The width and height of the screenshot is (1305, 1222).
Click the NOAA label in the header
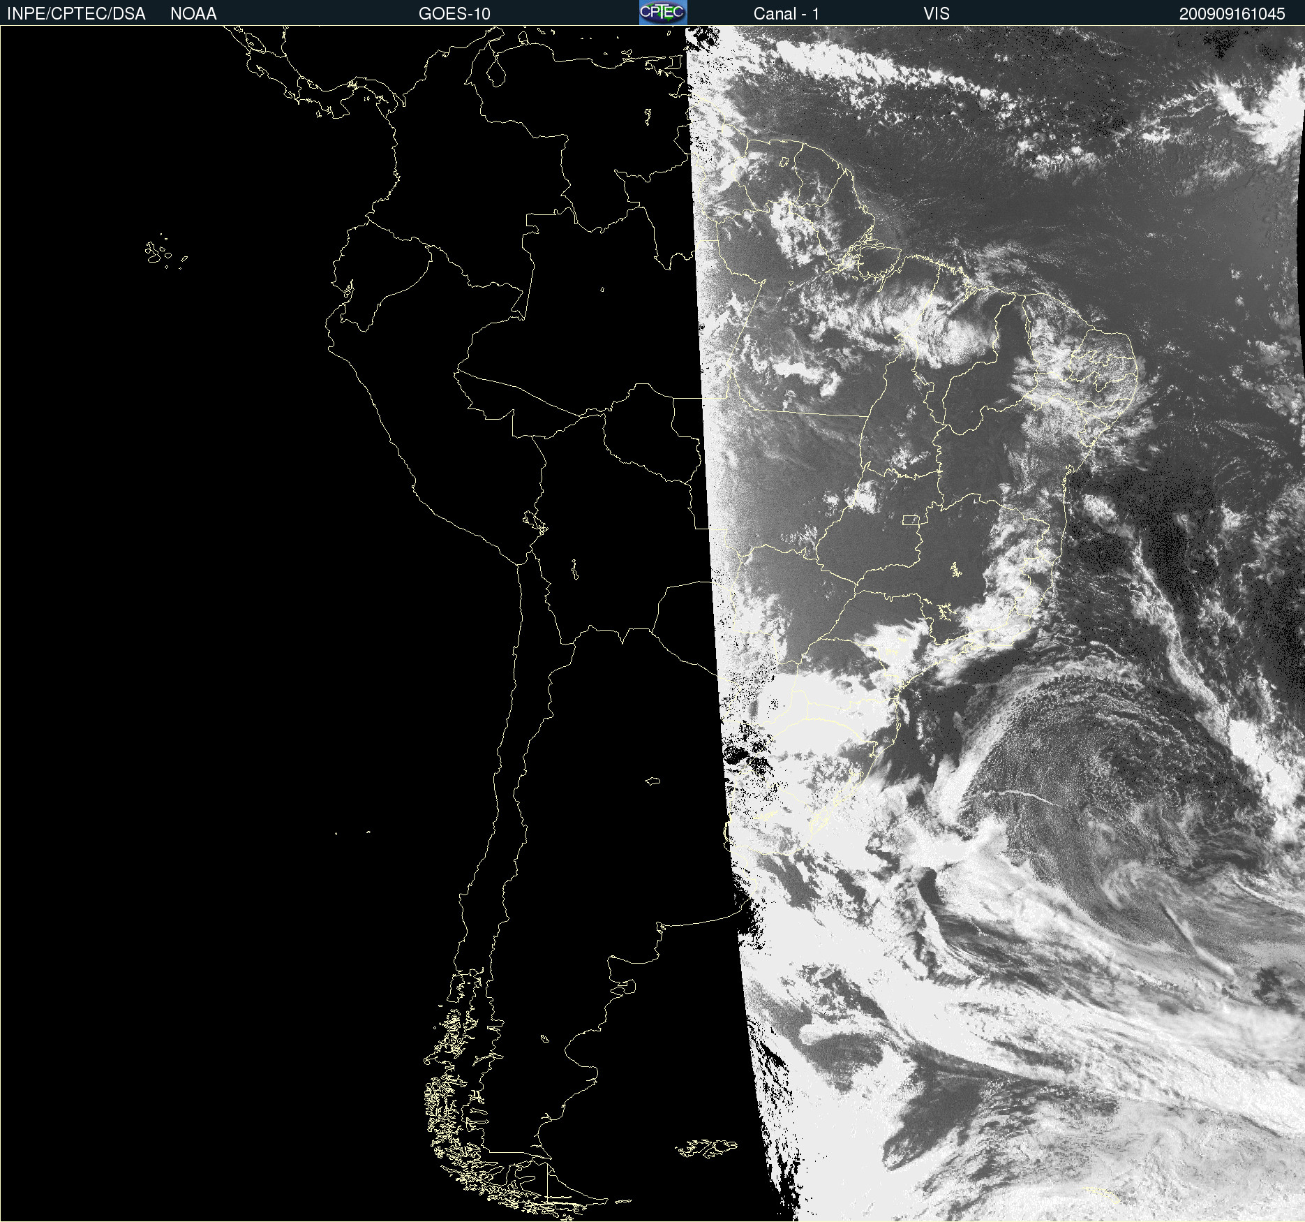tap(193, 14)
